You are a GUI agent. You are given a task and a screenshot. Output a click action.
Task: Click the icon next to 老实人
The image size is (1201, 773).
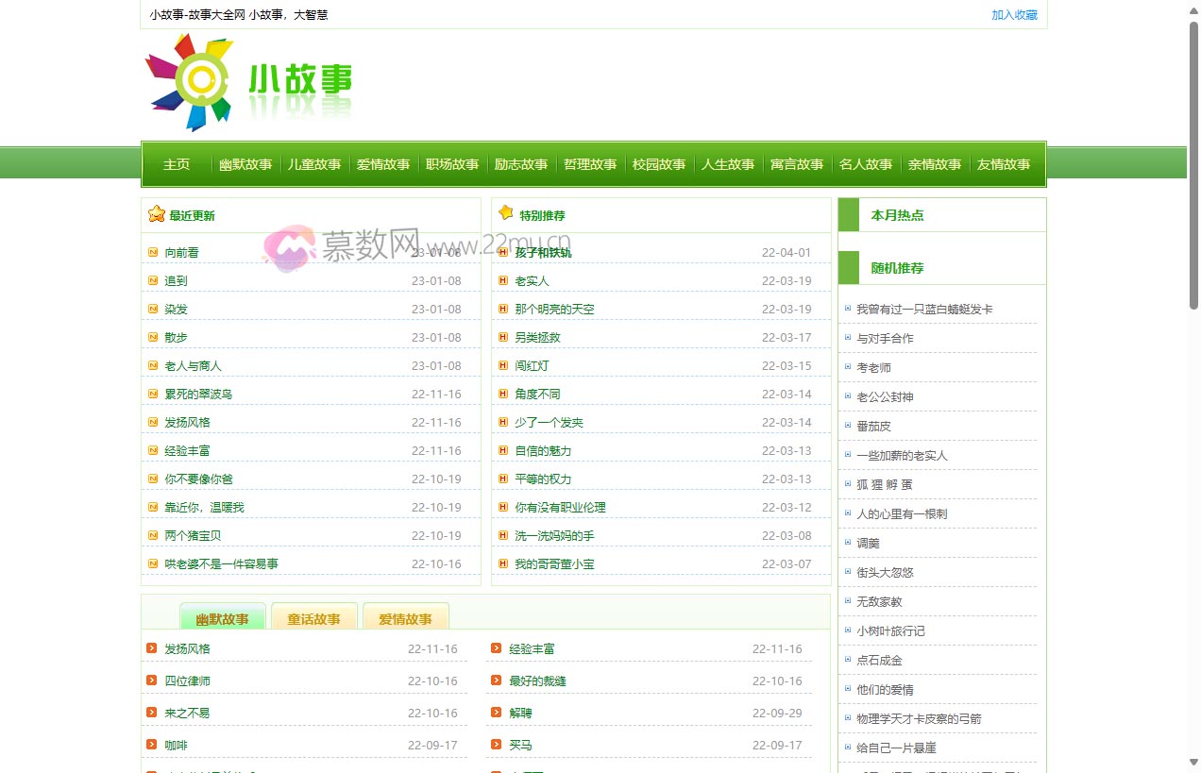[503, 280]
